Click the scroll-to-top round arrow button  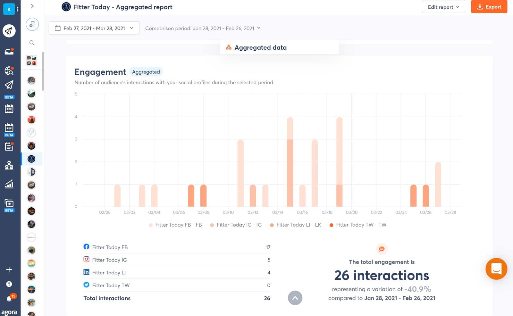coord(295,298)
